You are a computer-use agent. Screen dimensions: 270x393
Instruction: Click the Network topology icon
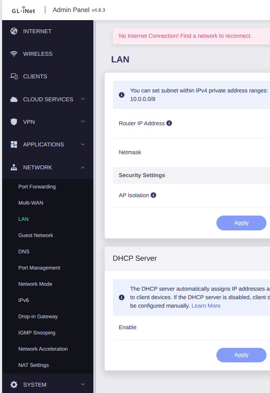tap(14, 167)
